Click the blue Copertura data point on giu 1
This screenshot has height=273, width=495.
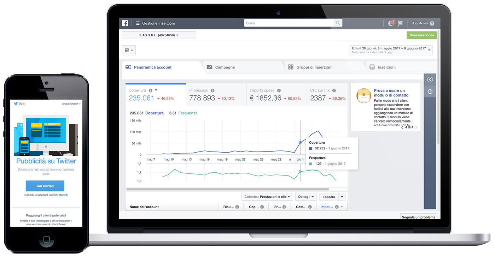300,143
